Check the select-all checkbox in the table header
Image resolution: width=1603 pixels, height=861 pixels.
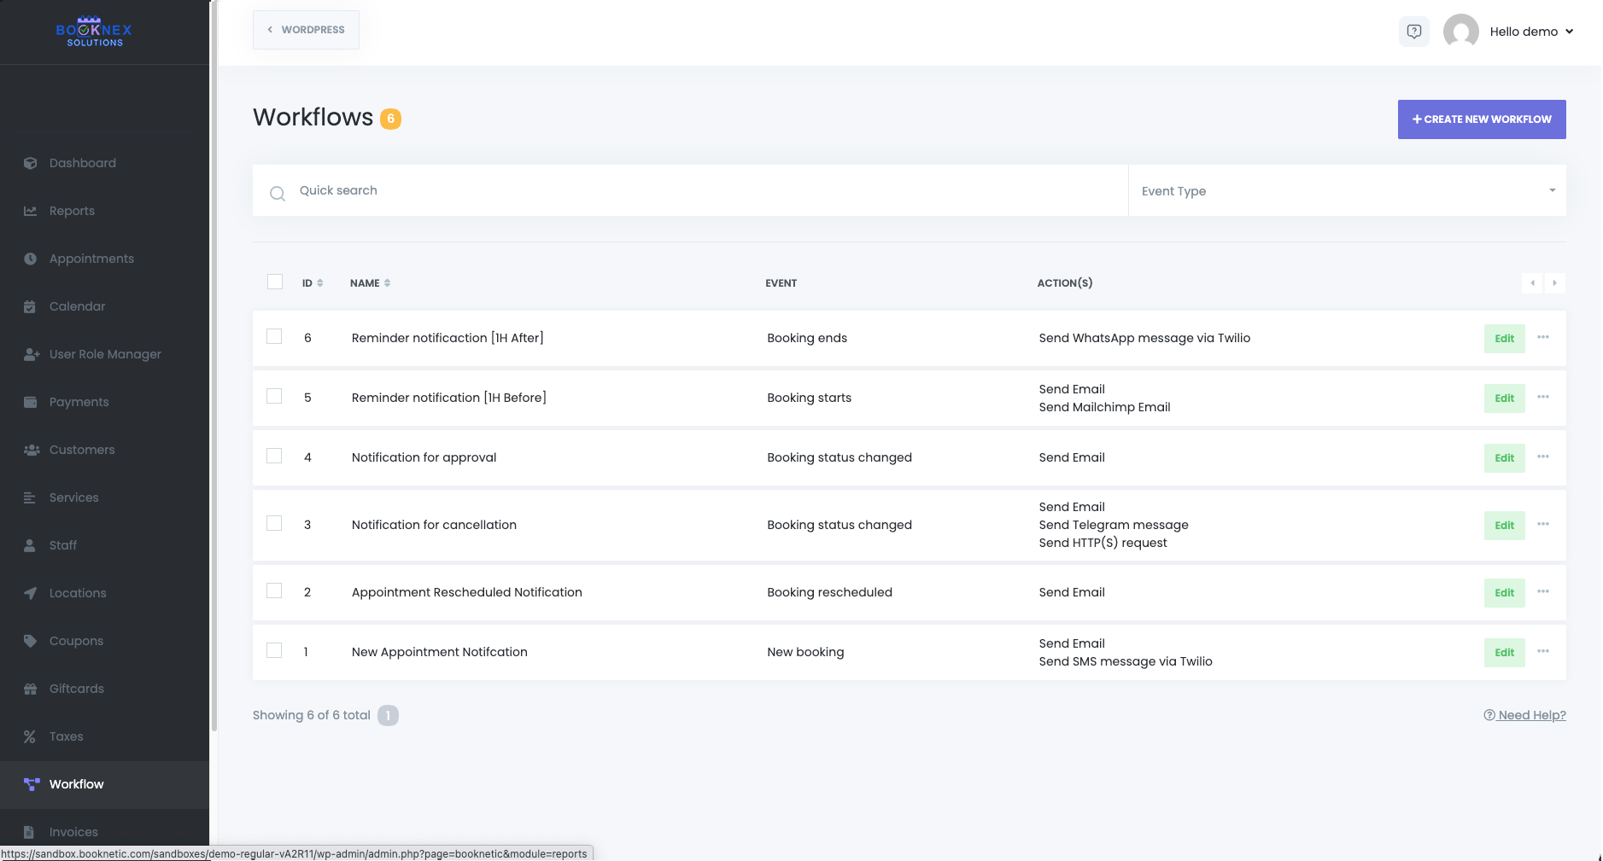coord(274,281)
